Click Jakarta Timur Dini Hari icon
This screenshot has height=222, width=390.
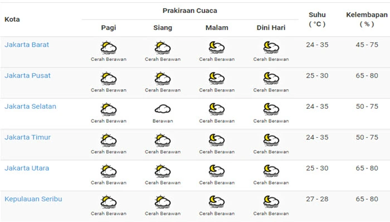[271, 140]
